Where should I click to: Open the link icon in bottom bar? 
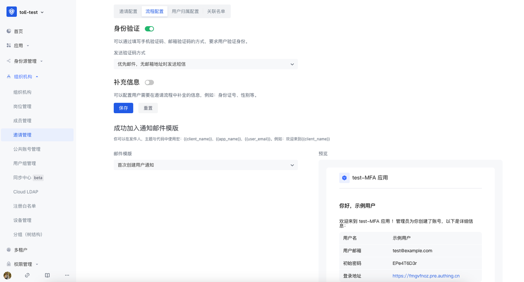[x=27, y=275]
